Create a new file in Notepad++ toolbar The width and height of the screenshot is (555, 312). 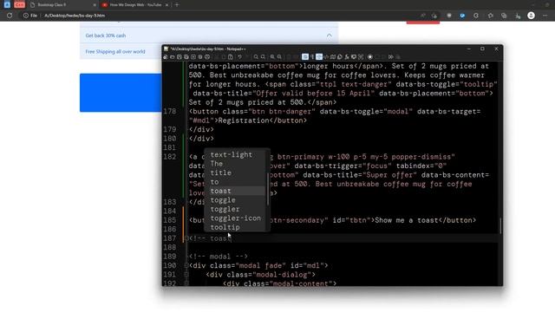click(166, 57)
